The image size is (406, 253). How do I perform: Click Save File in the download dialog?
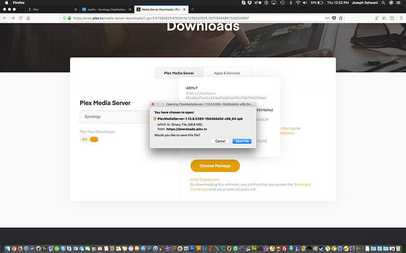[x=242, y=141]
